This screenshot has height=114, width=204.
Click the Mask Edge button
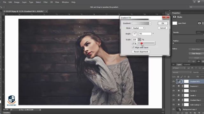(196, 49)
